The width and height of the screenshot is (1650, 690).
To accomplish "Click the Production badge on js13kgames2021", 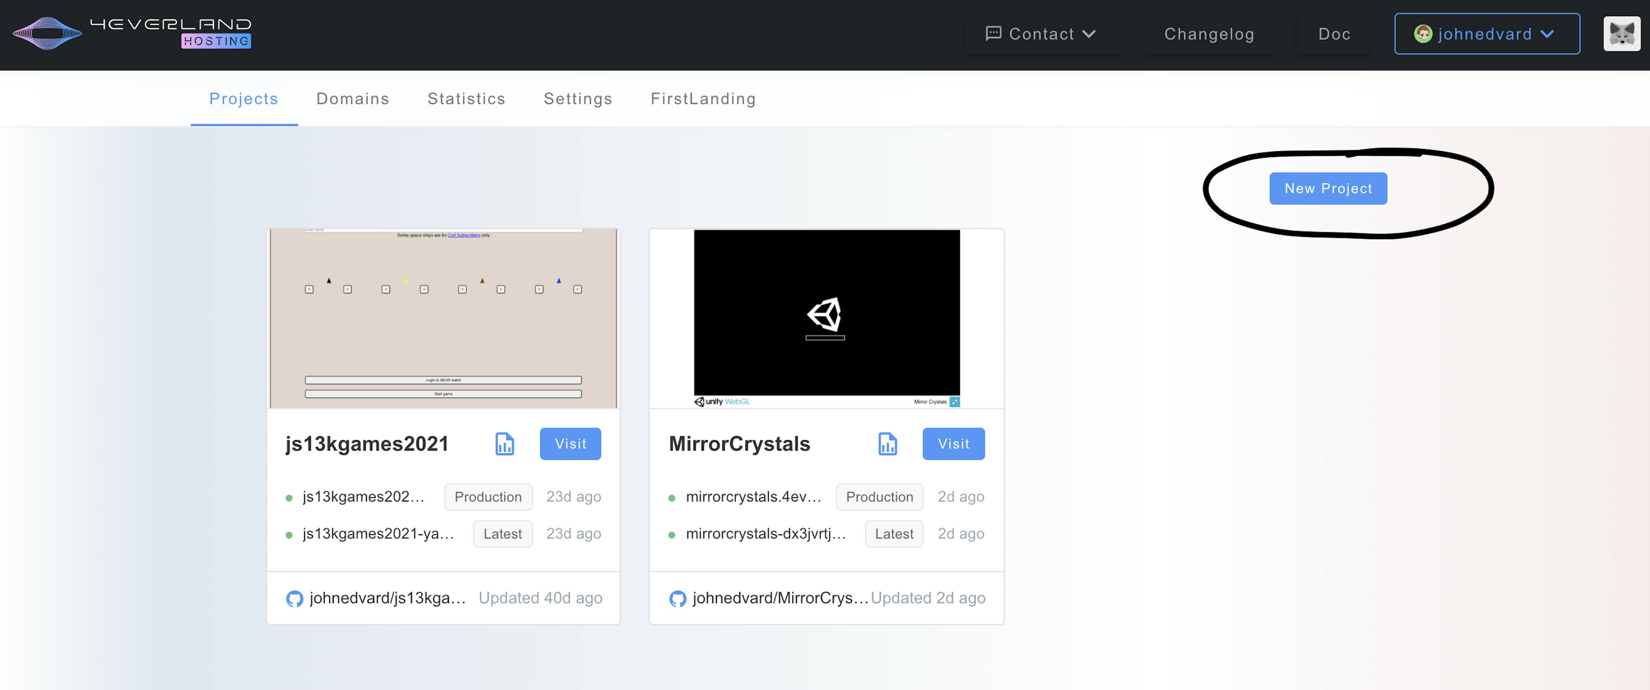I will coord(487,495).
